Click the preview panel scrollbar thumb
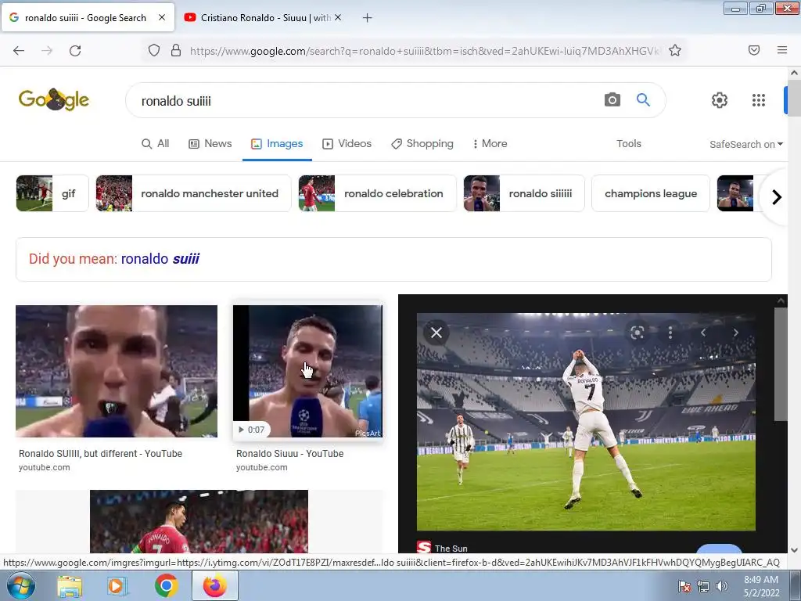Screen dimensions: 801x601 click(x=780, y=364)
